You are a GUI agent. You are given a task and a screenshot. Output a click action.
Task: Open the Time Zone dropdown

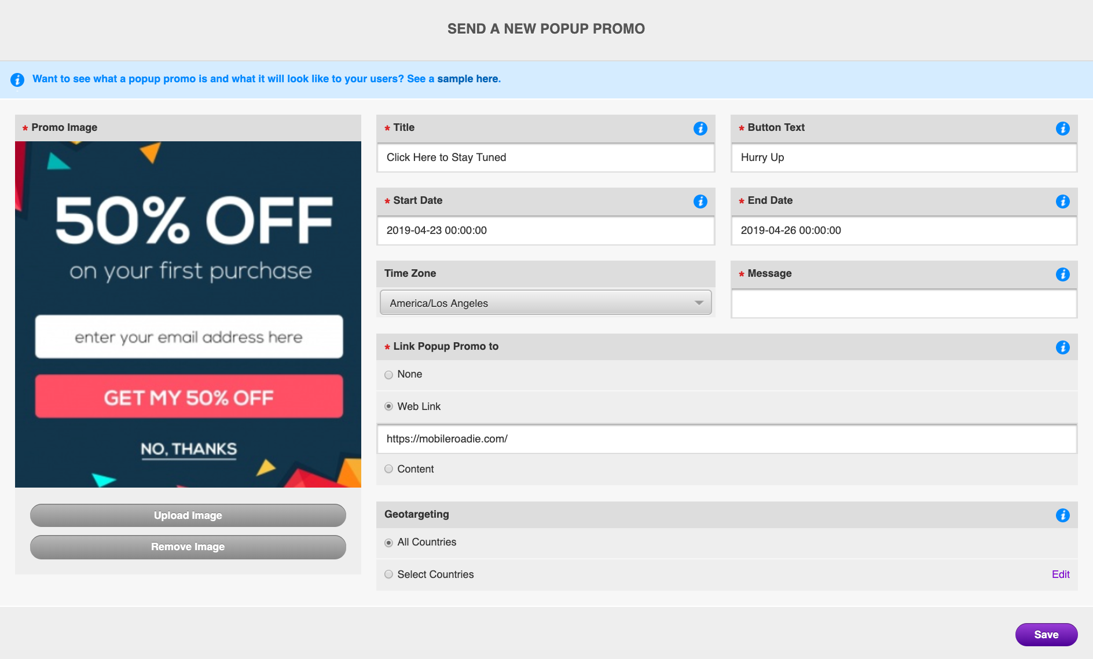[545, 303]
